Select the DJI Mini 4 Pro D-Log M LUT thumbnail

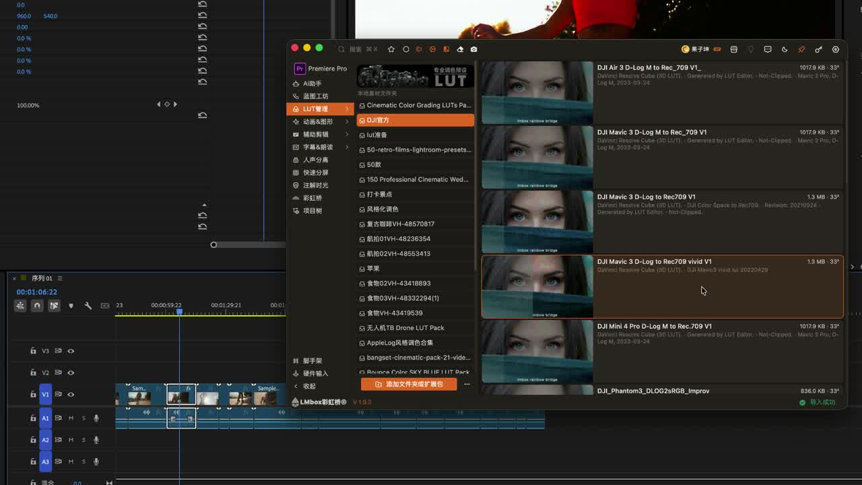[537, 351]
